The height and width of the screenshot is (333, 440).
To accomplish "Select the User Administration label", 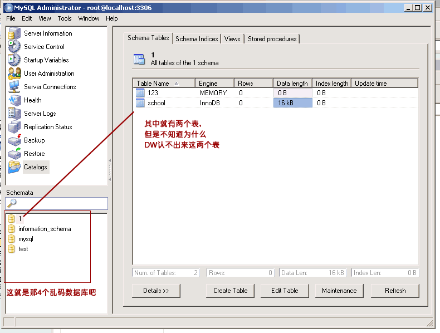I will point(49,74).
